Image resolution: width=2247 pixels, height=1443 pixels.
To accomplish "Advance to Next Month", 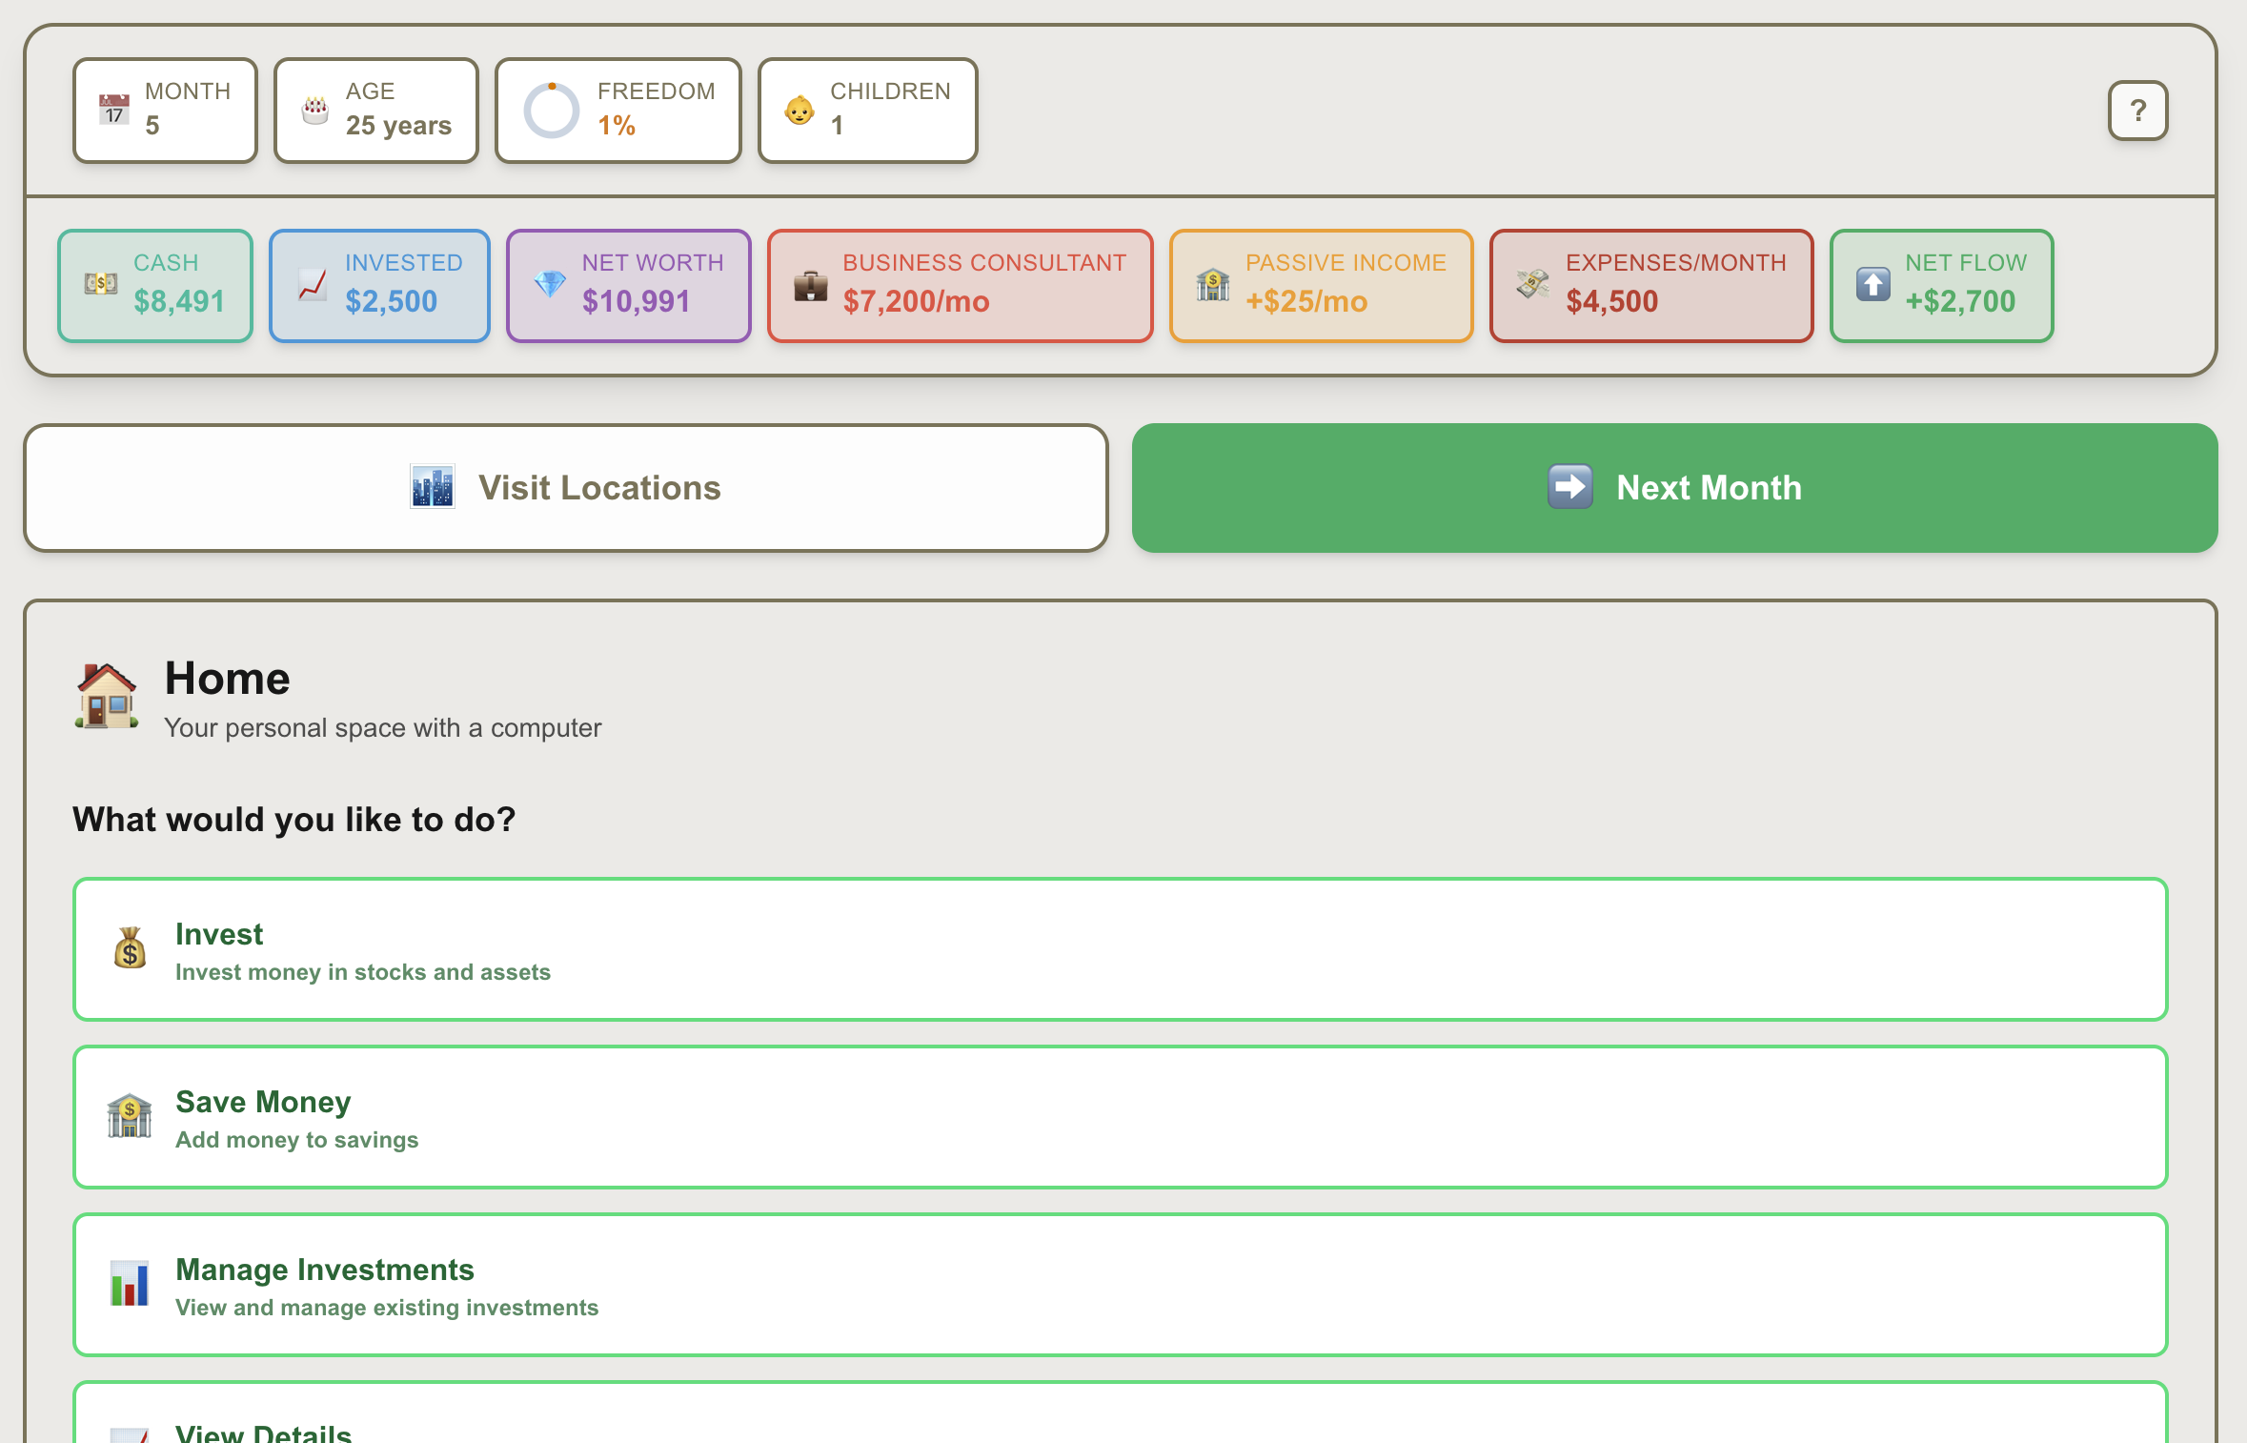I will (x=1674, y=488).
